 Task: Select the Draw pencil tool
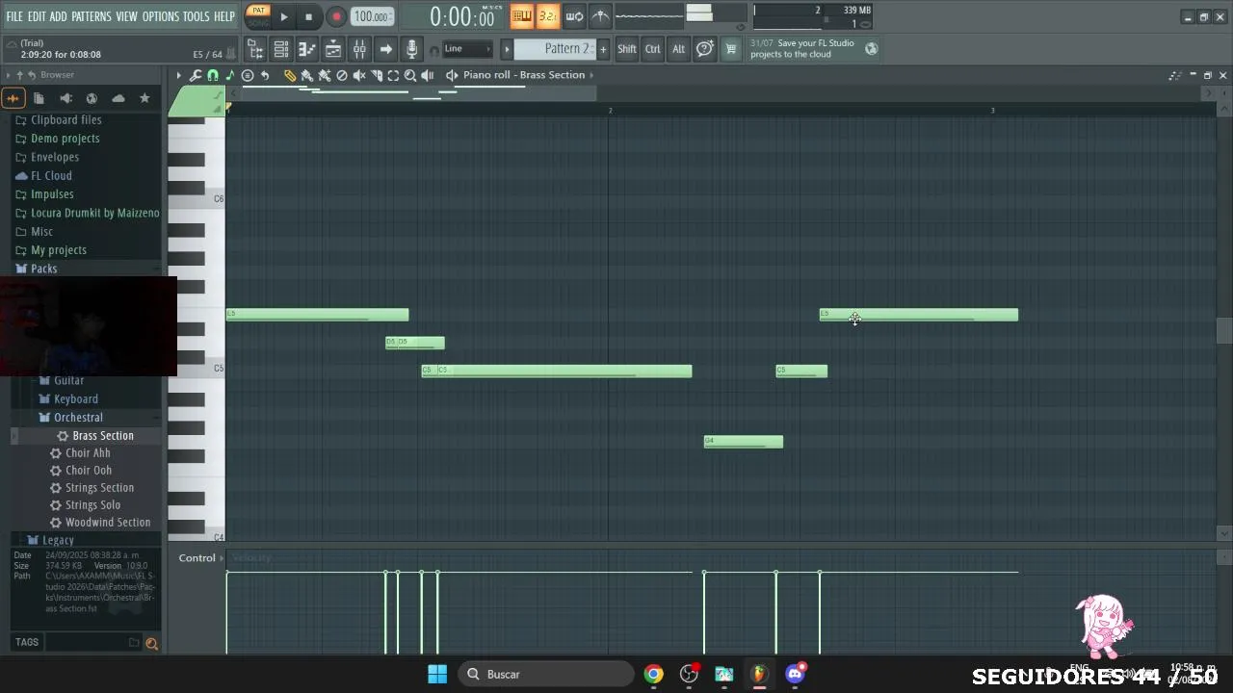pos(290,75)
